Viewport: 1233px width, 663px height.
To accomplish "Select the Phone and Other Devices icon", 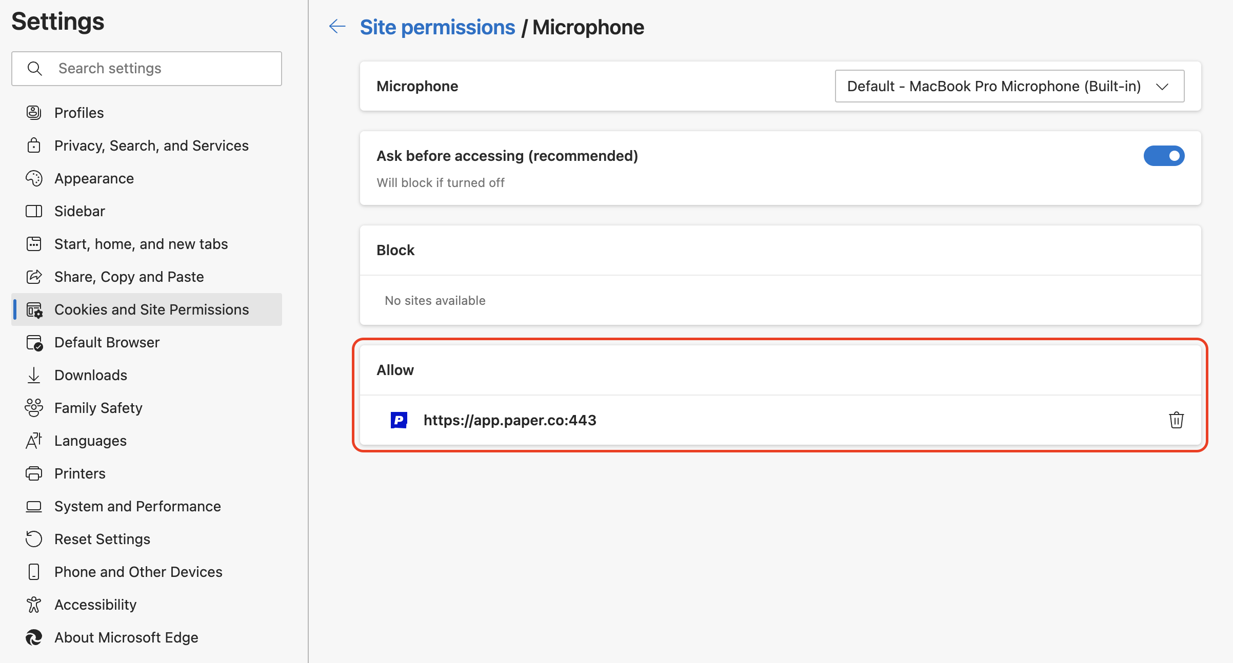I will click(x=34, y=571).
